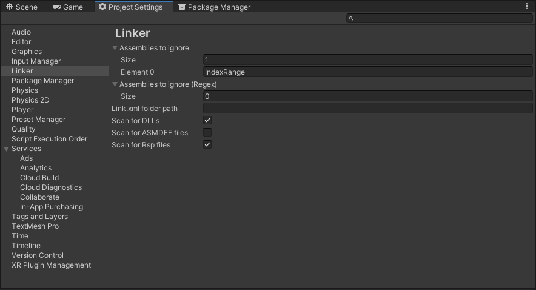Image resolution: width=536 pixels, height=290 pixels.
Task: Click the Project Settings gear icon
Action: point(102,7)
